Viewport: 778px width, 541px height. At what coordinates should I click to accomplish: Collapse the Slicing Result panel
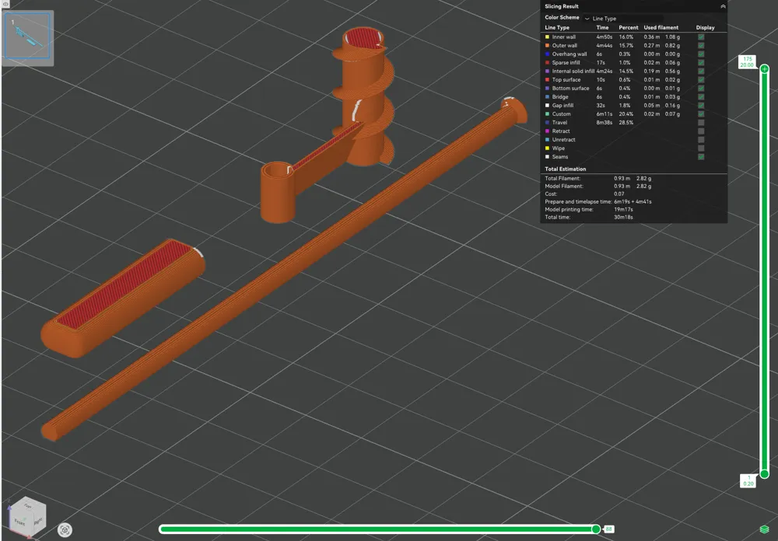(x=723, y=6)
